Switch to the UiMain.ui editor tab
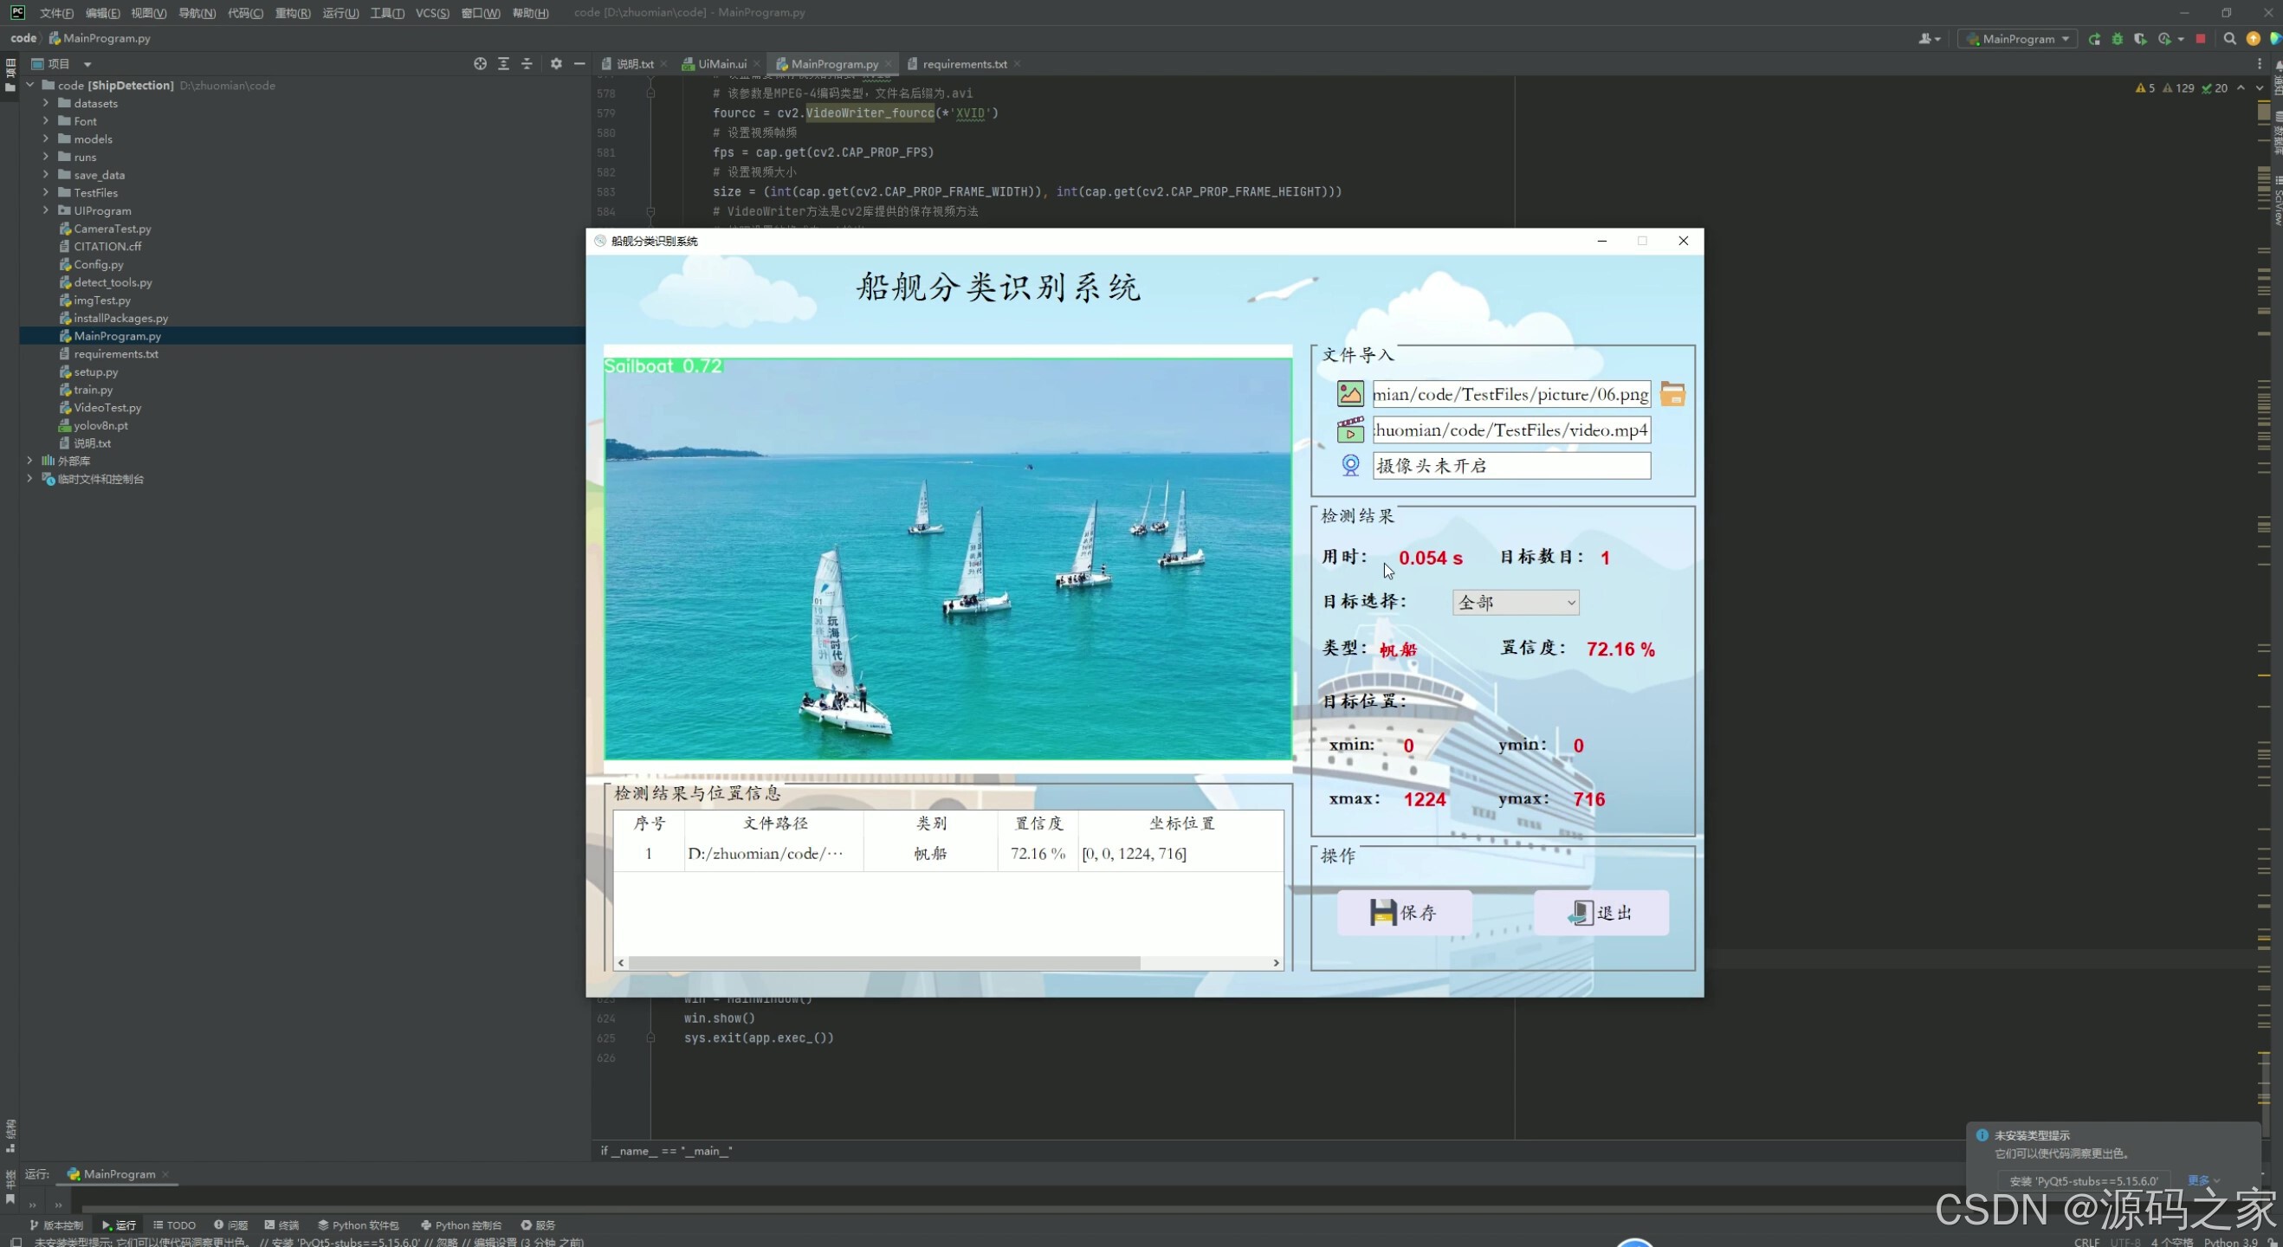Image resolution: width=2283 pixels, height=1247 pixels. [x=721, y=64]
